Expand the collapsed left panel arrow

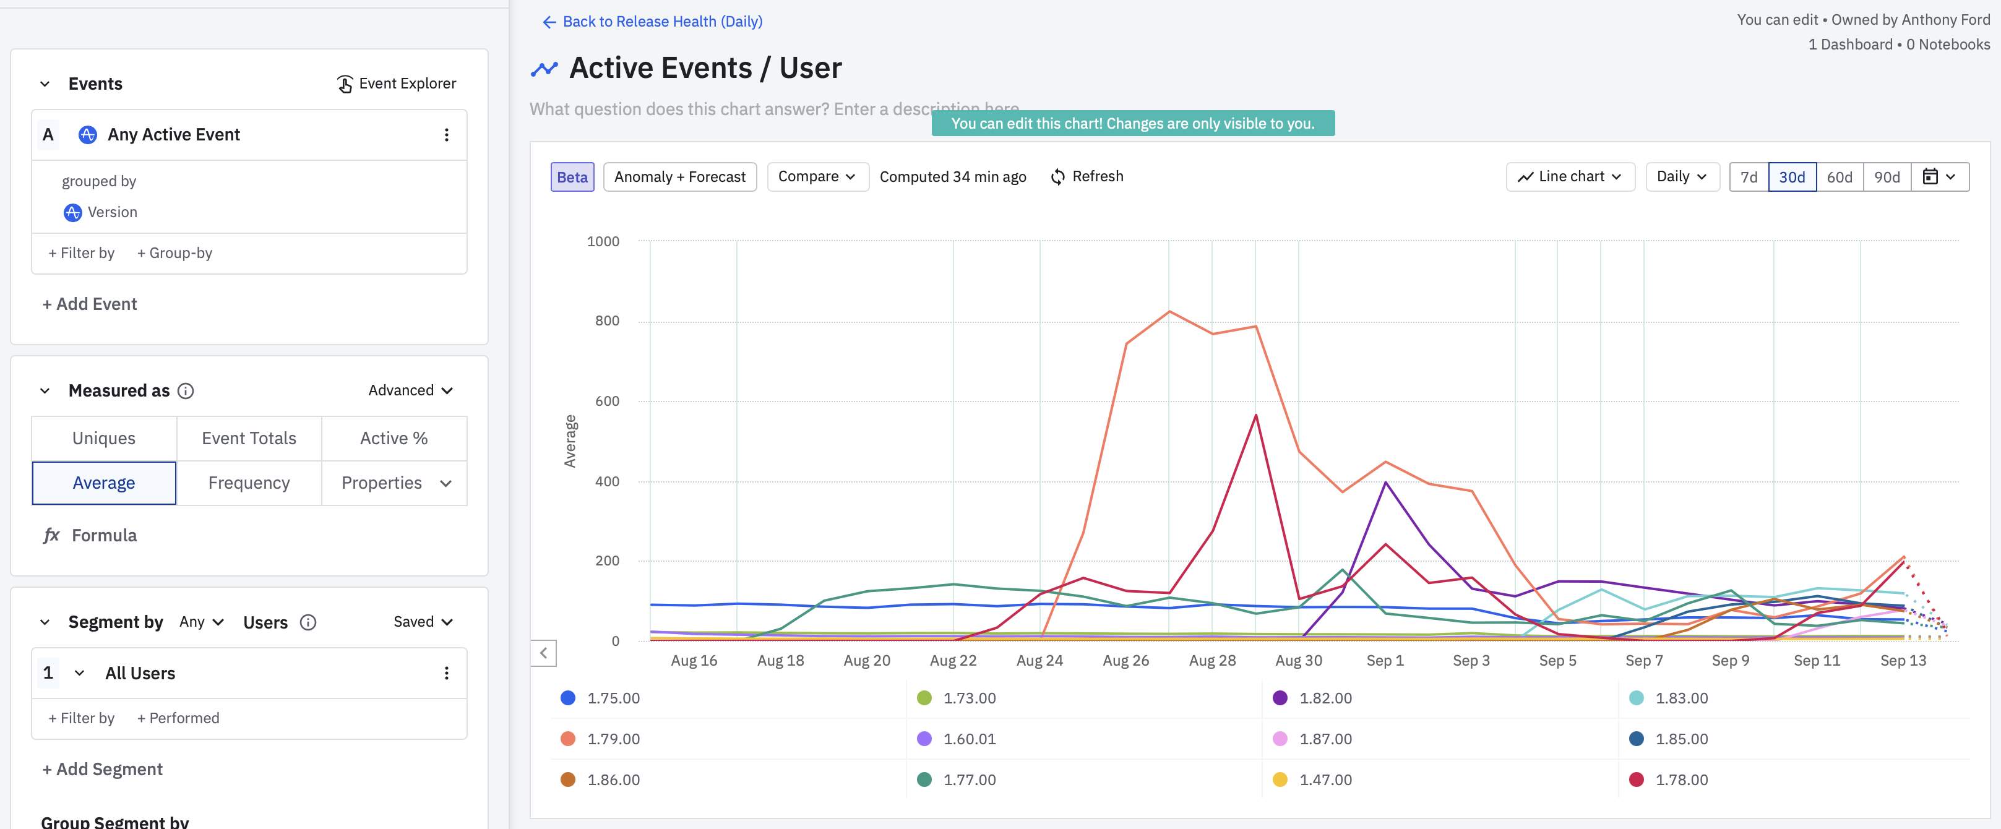(544, 653)
